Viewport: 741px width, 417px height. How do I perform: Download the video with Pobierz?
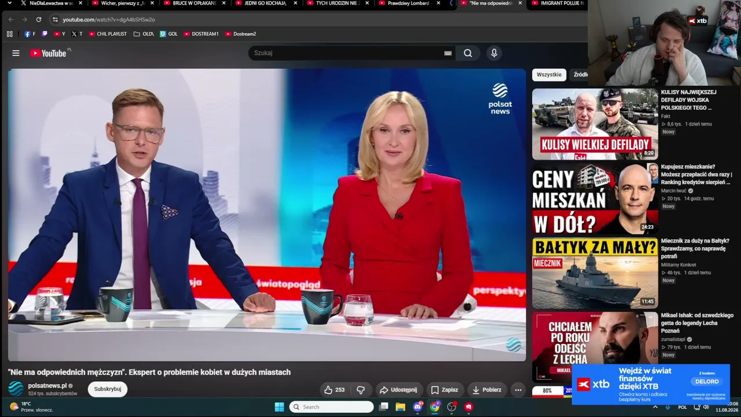point(487,390)
